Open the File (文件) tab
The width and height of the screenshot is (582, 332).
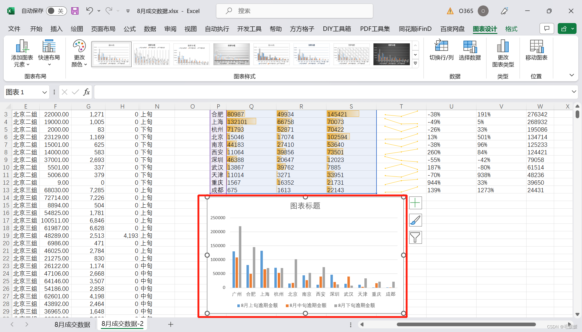pyautogui.click(x=14, y=29)
